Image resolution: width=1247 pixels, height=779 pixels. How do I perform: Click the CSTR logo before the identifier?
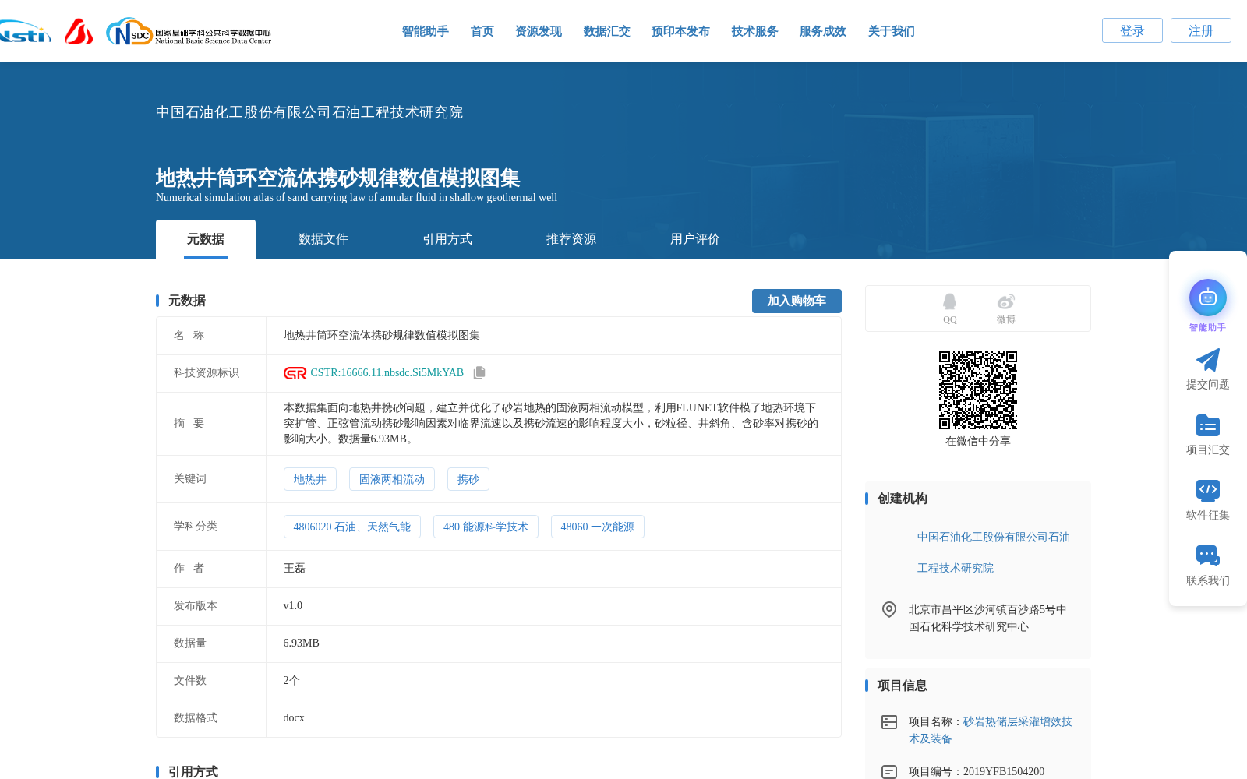[x=295, y=373]
